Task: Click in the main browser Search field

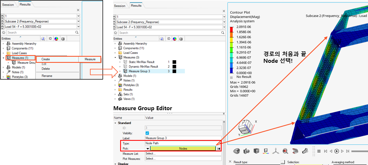Action: tap(169, 33)
